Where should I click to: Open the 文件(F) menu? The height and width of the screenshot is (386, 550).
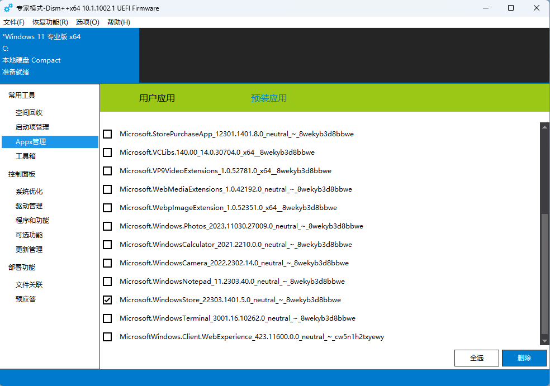click(x=14, y=22)
